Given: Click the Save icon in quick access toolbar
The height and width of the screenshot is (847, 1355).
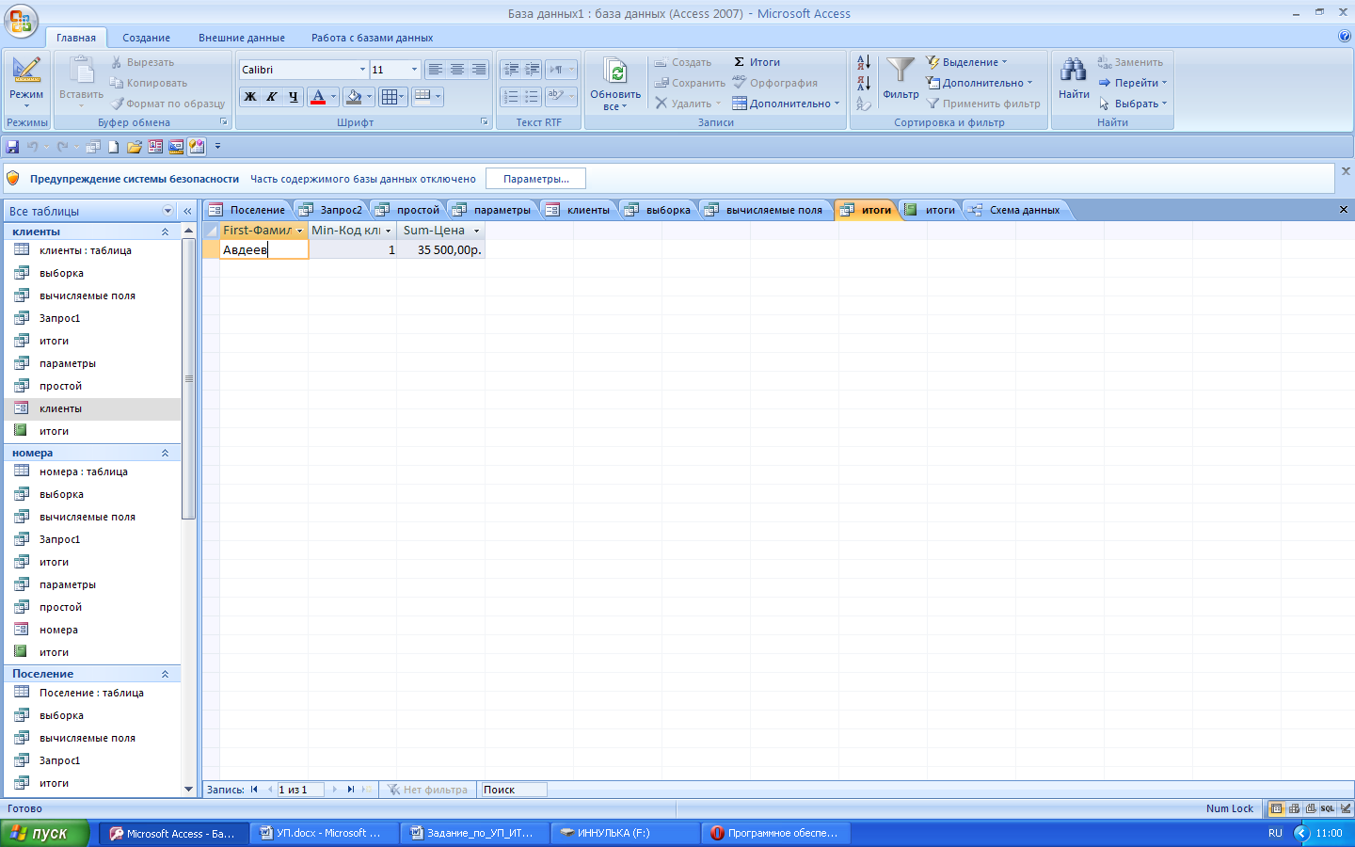Looking at the screenshot, I should 12,147.
